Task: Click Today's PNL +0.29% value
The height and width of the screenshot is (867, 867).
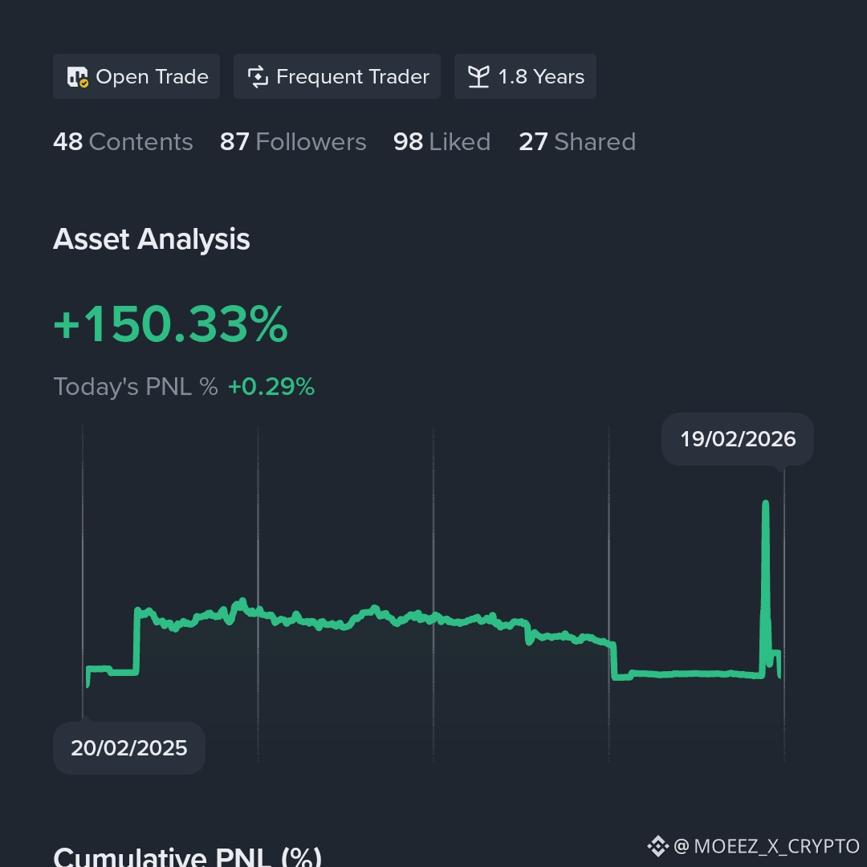Action: click(x=271, y=386)
